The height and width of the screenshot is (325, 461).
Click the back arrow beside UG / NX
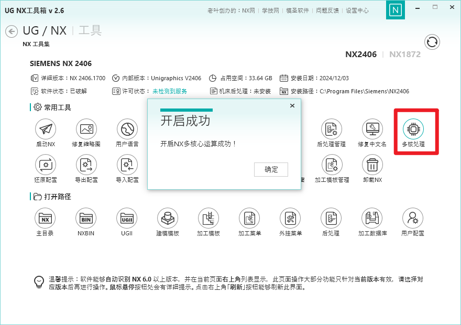coord(12,31)
